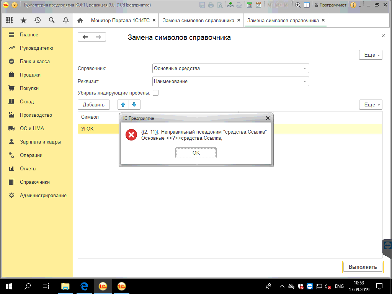The height and width of the screenshot is (294, 392).
Task: Open the History clock icon
Action: [38, 20]
